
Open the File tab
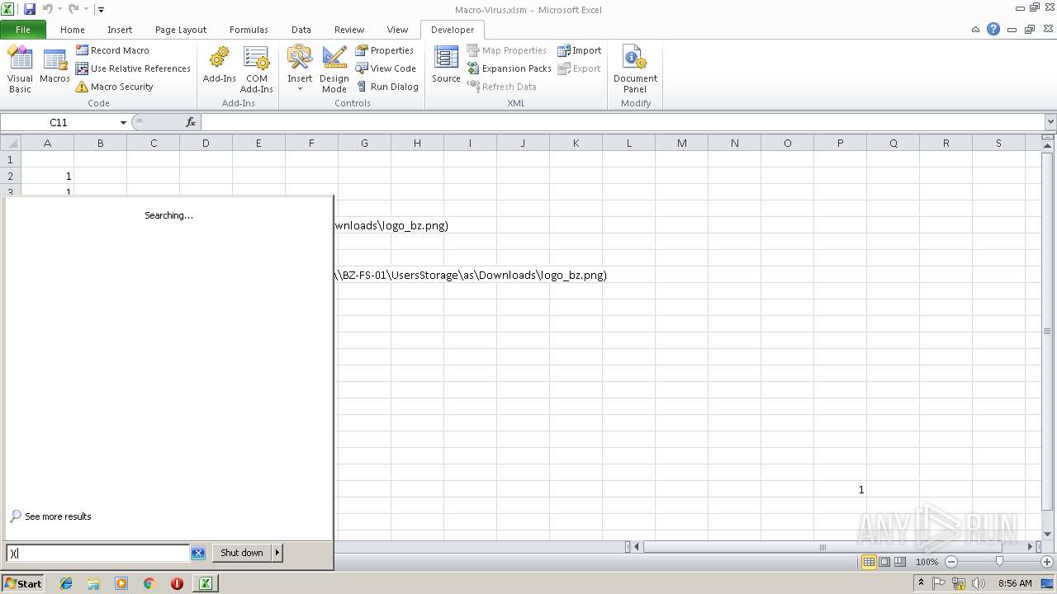pos(23,30)
